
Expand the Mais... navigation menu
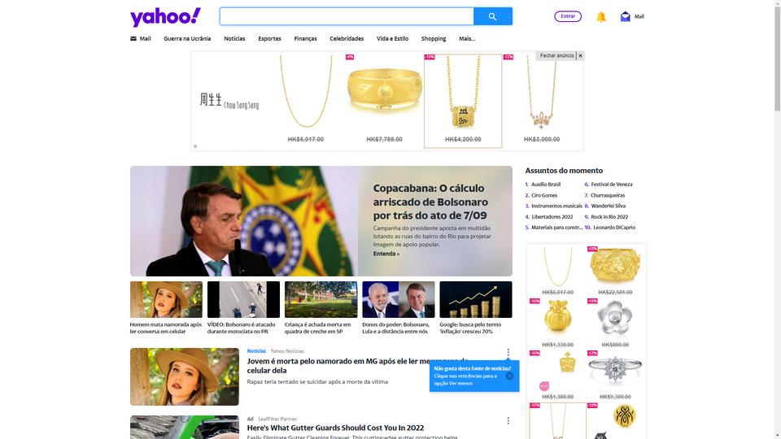pos(467,38)
